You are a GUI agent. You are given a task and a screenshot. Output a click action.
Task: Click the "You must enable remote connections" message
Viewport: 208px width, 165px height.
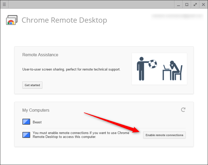(x=81, y=135)
